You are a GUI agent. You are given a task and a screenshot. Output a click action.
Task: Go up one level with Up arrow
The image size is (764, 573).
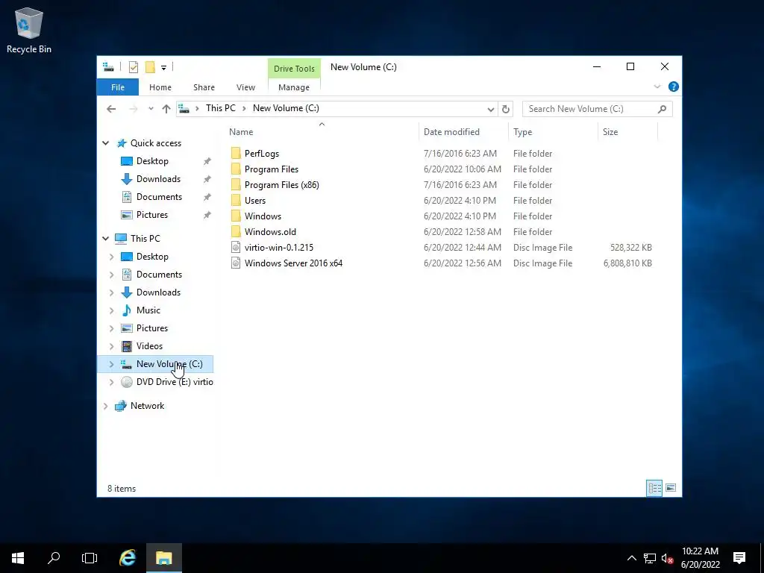(166, 109)
